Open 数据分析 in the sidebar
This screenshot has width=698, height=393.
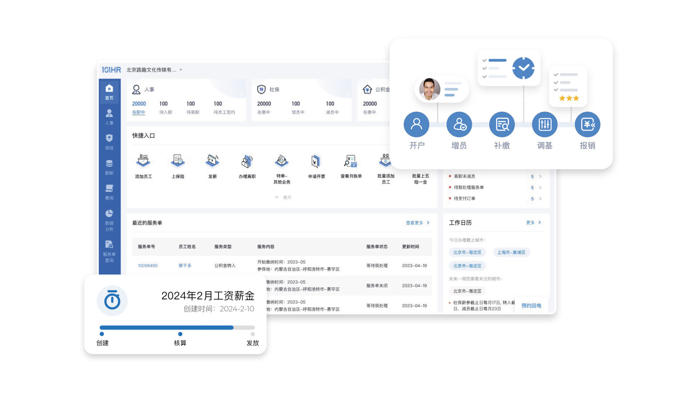click(x=109, y=220)
